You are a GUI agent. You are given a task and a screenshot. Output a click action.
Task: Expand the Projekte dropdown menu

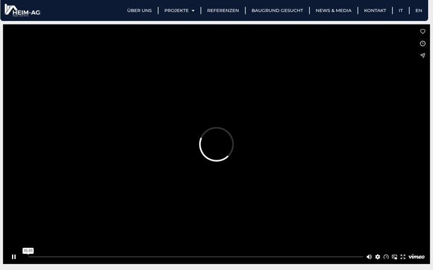pyautogui.click(x=179, y=10)
